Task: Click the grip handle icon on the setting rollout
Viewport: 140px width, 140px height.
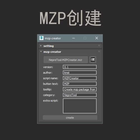Action: [99, 46]
